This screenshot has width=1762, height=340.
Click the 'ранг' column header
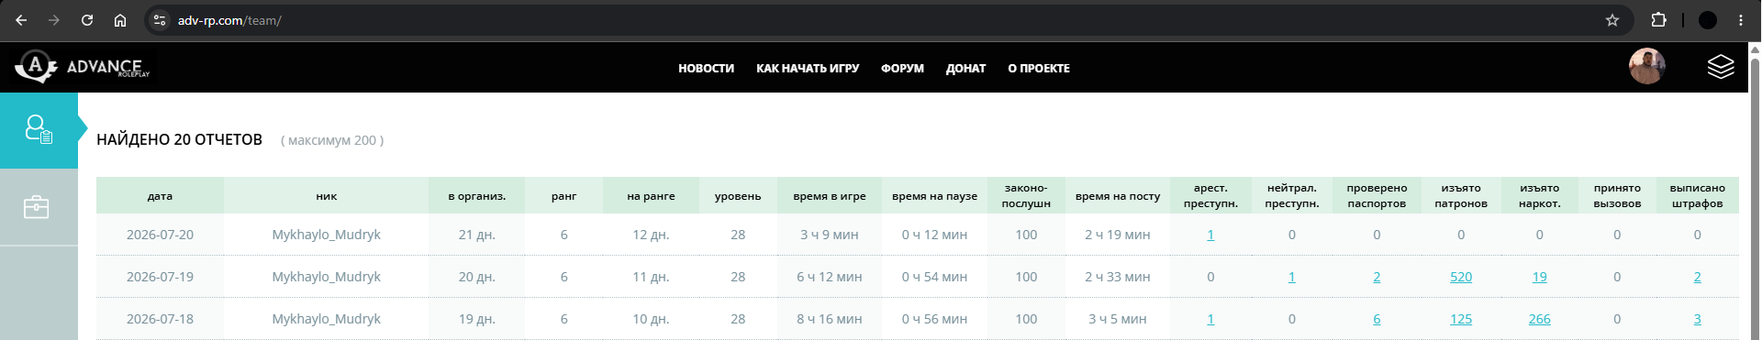(563, 195)
